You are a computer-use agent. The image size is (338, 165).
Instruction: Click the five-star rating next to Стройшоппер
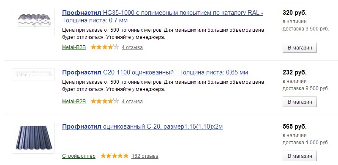coord(114,156)
